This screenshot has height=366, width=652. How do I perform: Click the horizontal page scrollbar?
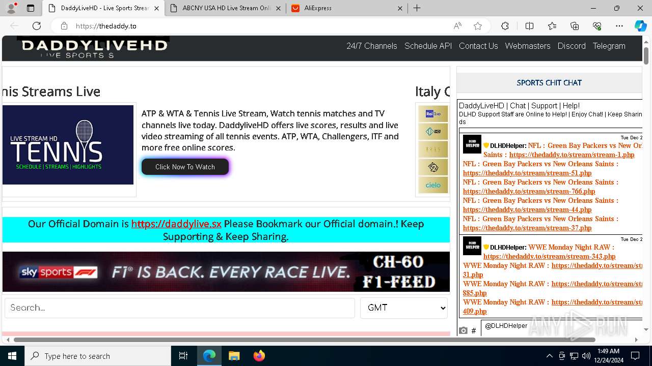305,340
